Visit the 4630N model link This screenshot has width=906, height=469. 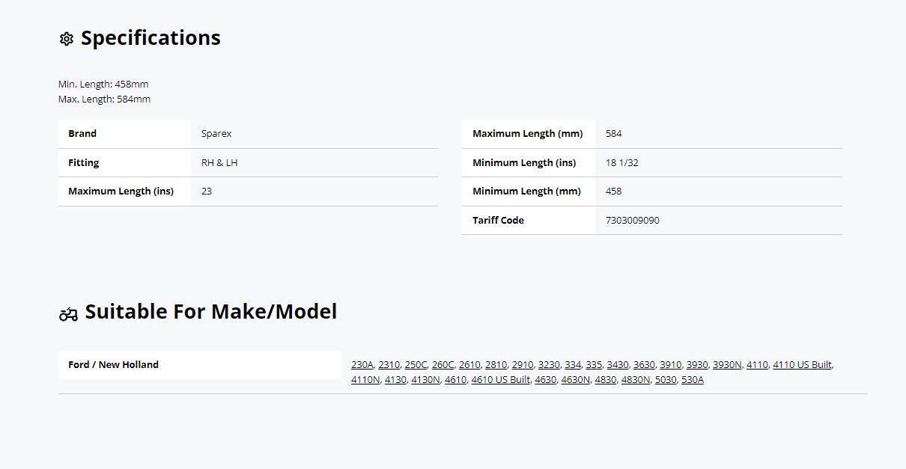[575, 379]
